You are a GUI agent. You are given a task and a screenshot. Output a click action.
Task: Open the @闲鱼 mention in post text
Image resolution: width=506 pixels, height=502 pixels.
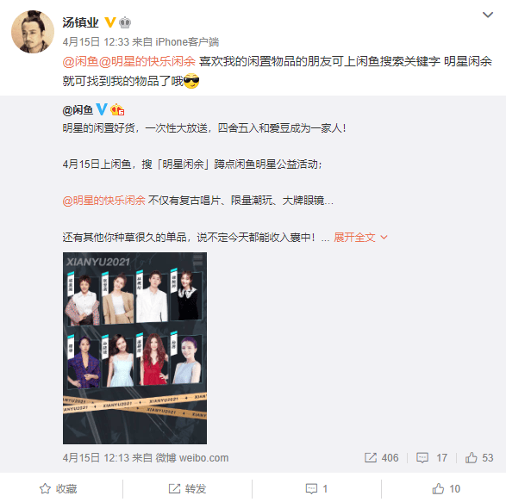pyautogui.click(x=80, y=61)
